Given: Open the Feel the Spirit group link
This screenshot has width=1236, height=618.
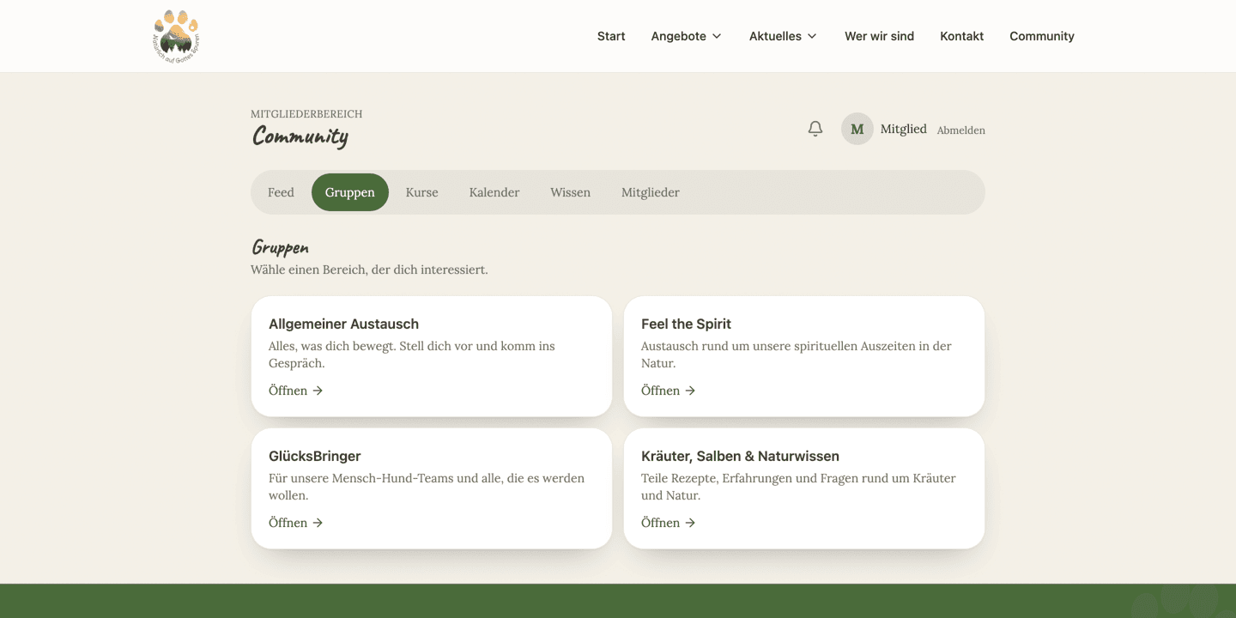Looking at the screenshot, I should (668, 391).
